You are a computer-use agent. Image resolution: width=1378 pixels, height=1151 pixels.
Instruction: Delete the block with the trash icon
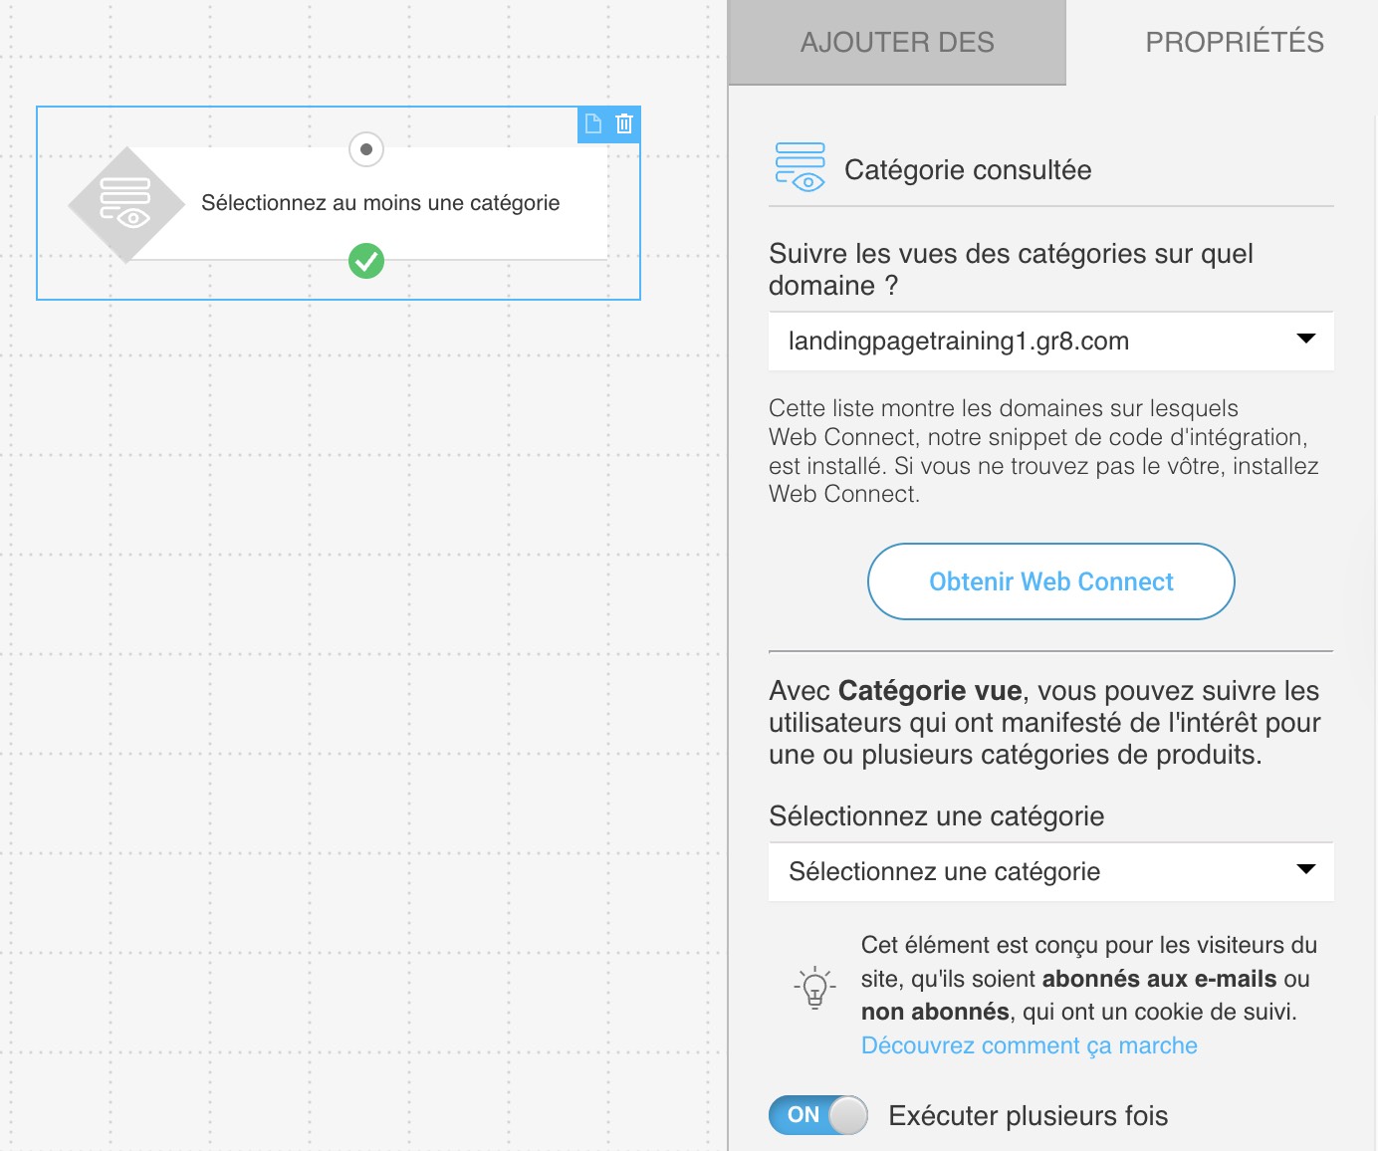pos(624,123)
